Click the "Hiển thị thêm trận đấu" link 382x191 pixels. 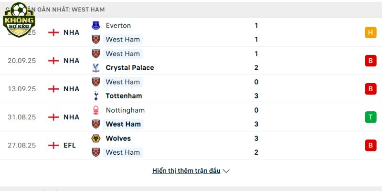coord(186,170)
